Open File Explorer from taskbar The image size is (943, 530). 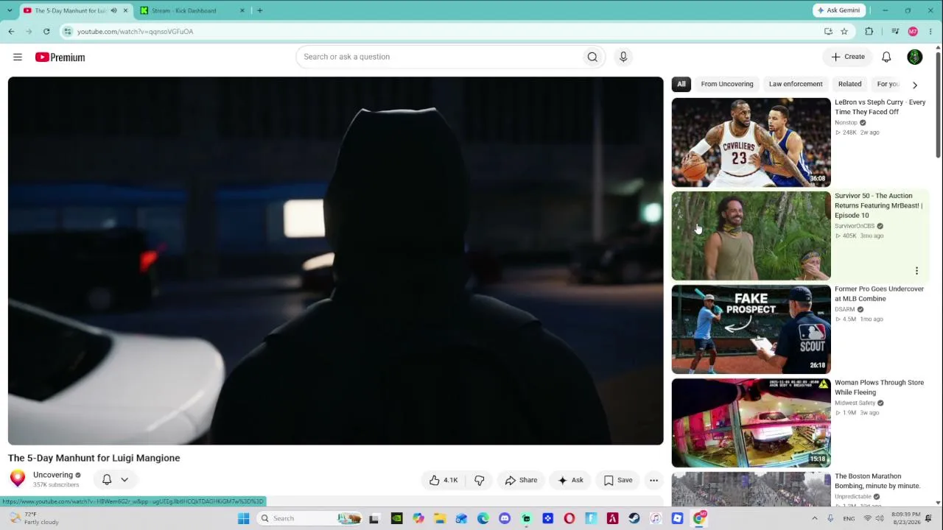click(440, 518)
